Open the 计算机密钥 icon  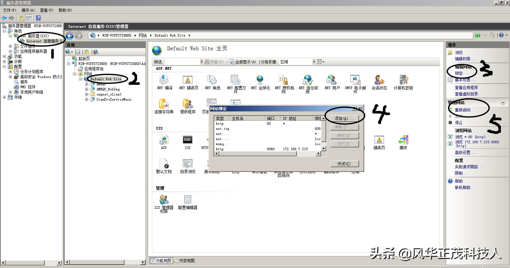(x=403, y=80)
